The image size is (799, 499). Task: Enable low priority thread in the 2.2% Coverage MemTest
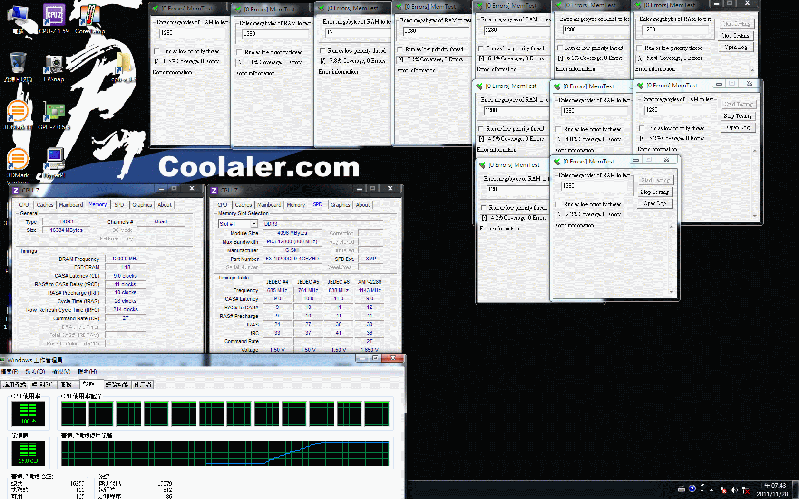pyautogui.click(x=558, y=204)
